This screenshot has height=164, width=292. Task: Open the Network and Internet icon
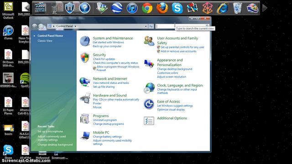pyautogui.click(x=85, y=82)
